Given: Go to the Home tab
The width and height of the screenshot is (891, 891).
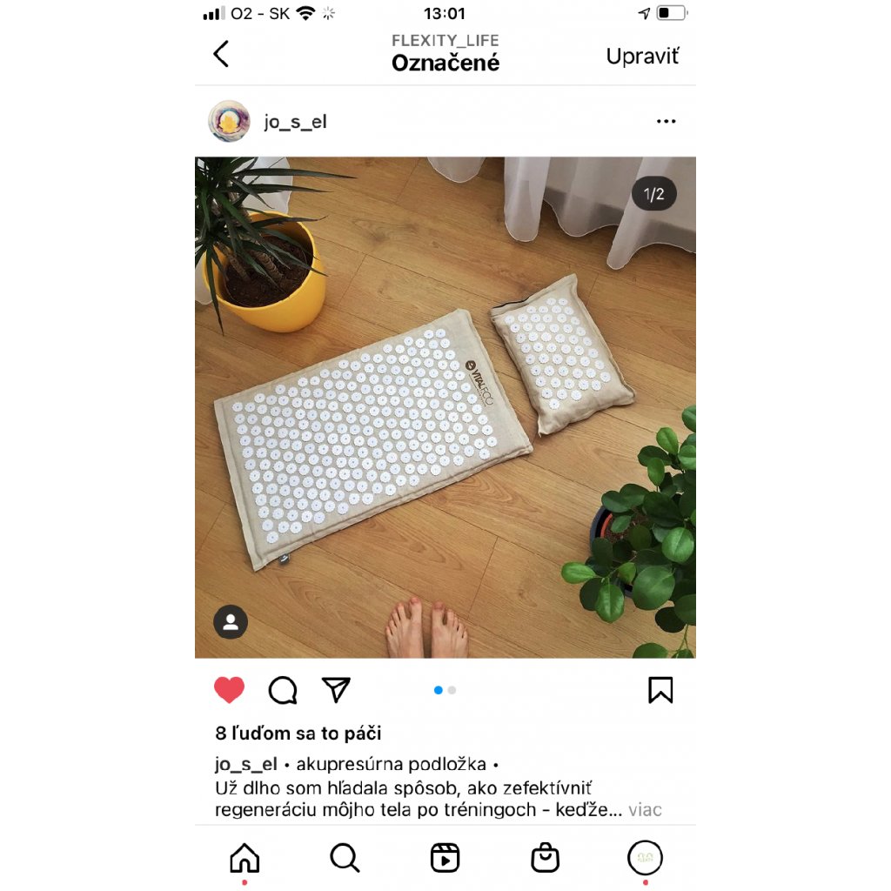Looking at the screenshot, I should coord(245,857).
